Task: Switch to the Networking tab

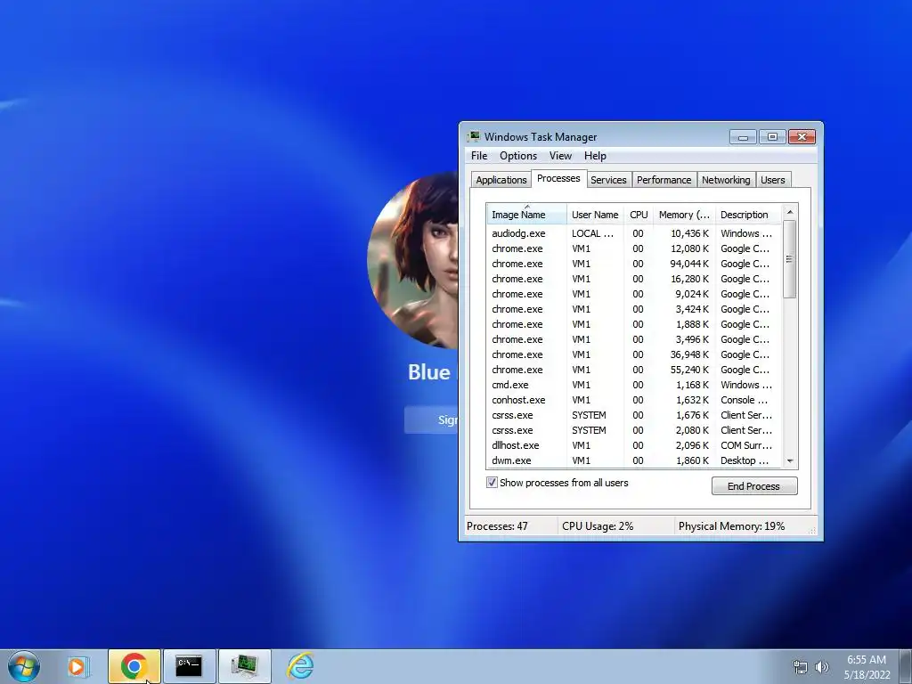Action: pyautogui.click(x=726, y=180)
